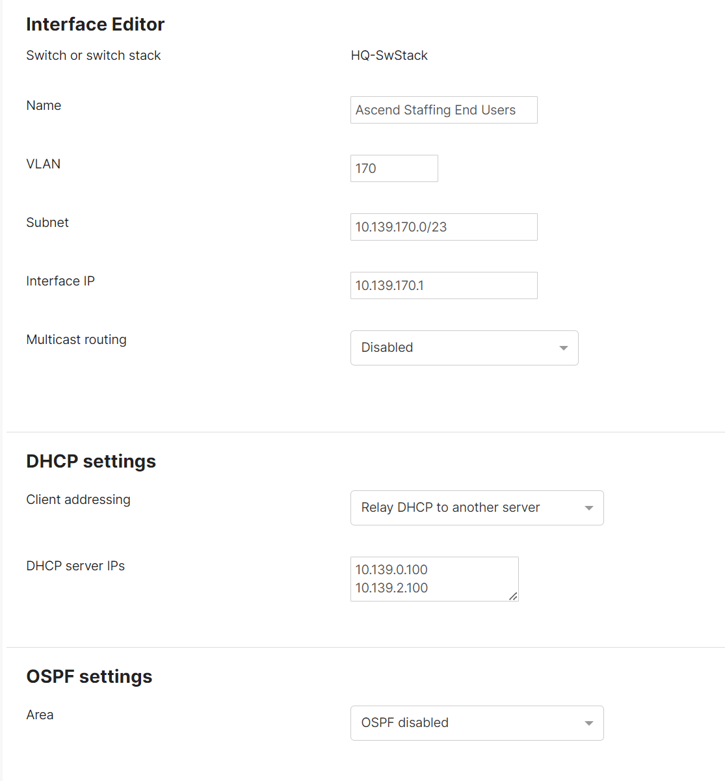Expand the Client addressing dropdown

point(477,508)
